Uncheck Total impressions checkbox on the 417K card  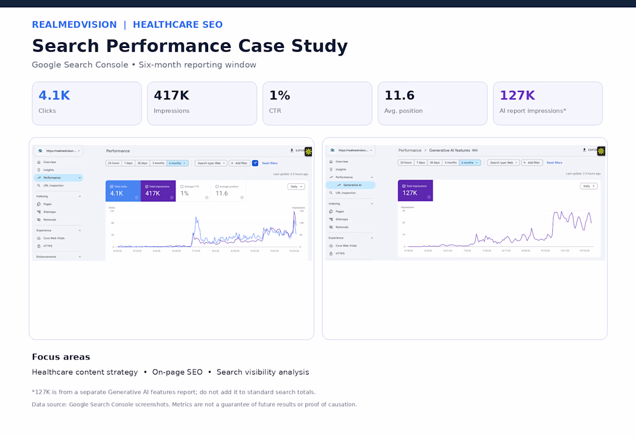click(x=147, y=187)
